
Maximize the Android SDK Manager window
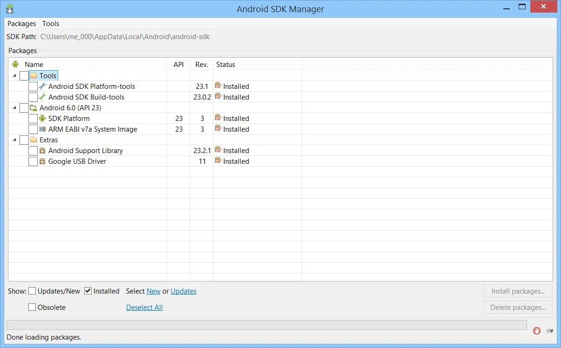click(522, 7)
